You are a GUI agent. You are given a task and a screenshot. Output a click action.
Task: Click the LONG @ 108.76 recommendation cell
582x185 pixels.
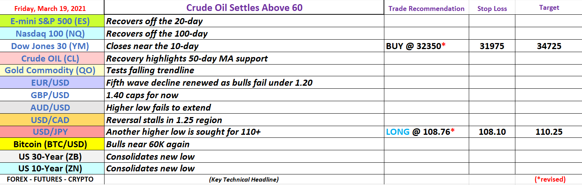(x=426, y=132)
